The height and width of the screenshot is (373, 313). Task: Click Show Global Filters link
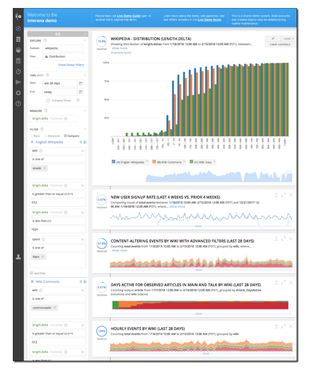pos(71,65)
